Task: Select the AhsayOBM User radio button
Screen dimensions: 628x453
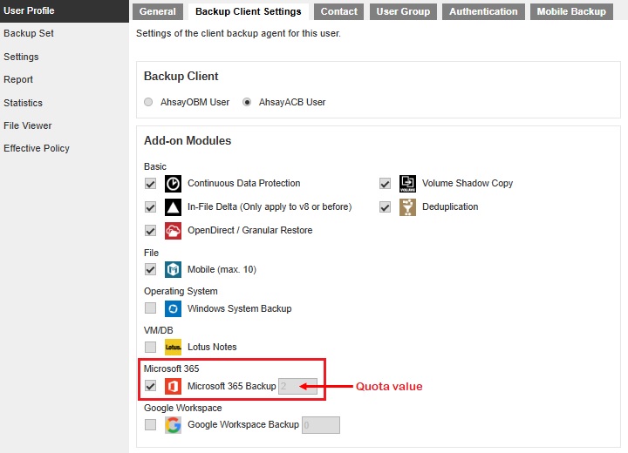Action: click(148, 102)
